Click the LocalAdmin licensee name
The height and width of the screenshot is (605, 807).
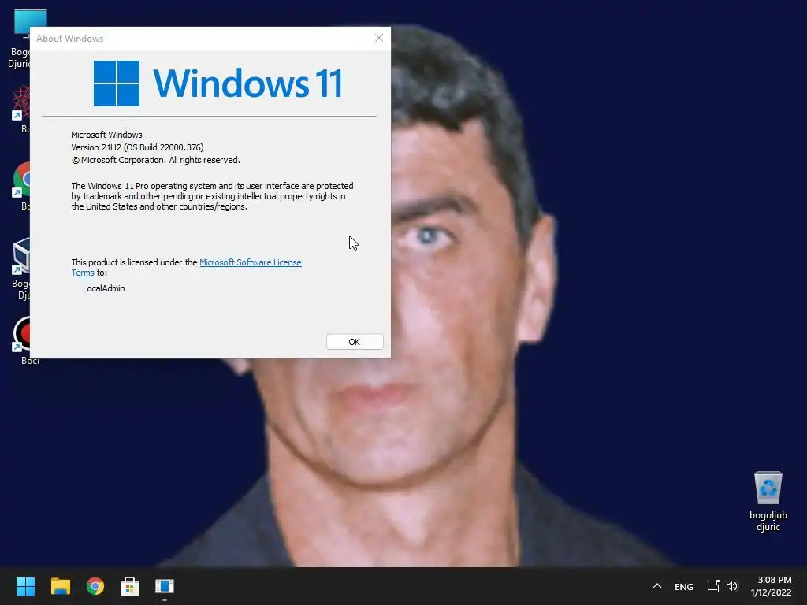tap(104, 288)
